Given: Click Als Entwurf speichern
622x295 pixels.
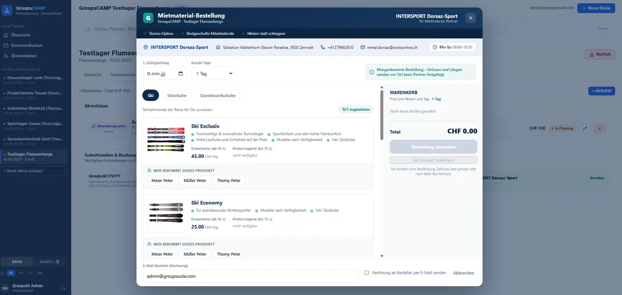Looking at the screenshot, I should click(x=434, y=160).
